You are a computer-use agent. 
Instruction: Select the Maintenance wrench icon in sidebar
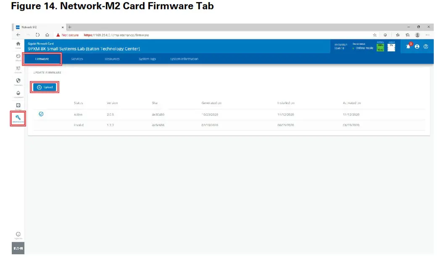[18, 119]
